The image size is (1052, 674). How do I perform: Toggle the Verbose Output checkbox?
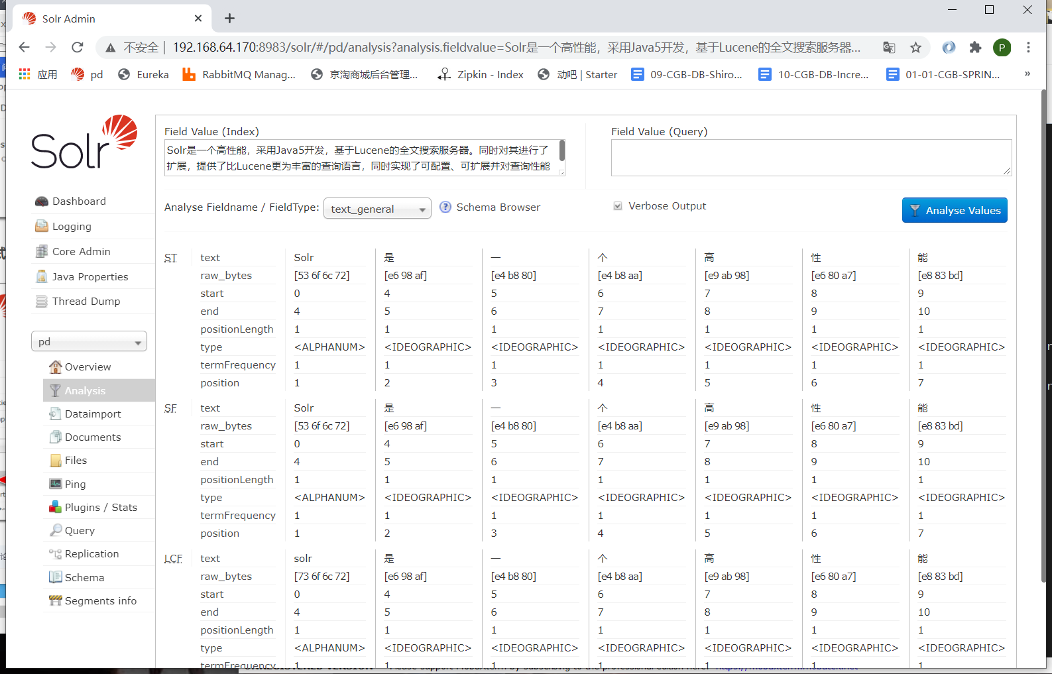point(618,206)
